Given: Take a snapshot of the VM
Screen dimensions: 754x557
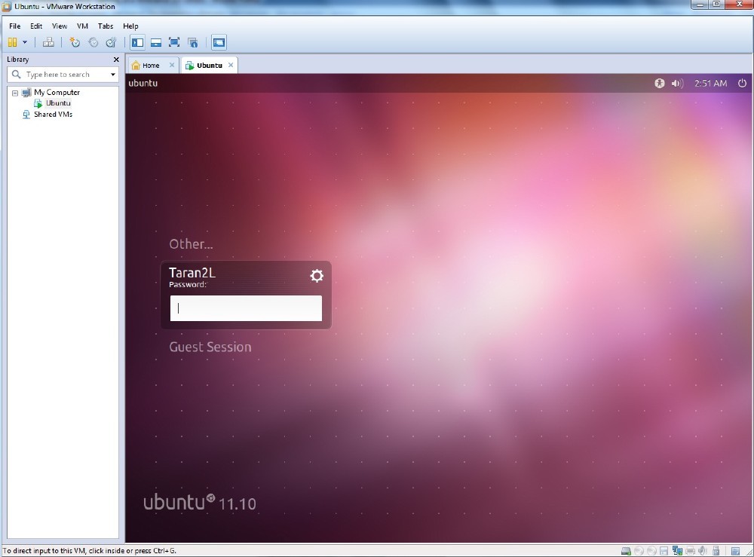Looking at the screenshot, I should click(75, 42).
